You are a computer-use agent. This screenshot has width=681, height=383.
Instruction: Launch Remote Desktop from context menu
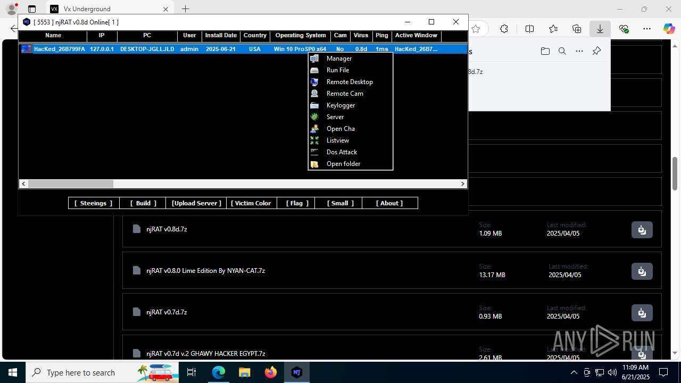(351, 82)
